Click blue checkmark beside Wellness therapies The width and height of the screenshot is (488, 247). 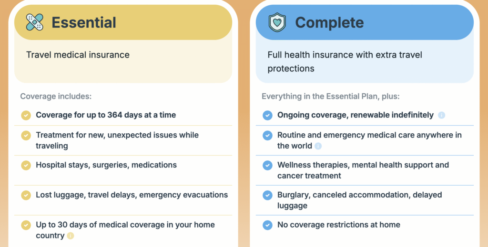268,165
